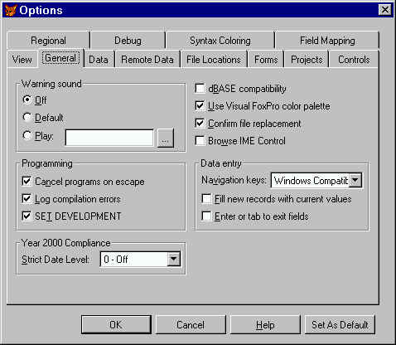Close the Options dialog with X
Image resolution: width=396 pixels, height=345 pixels.
(384, 10)
